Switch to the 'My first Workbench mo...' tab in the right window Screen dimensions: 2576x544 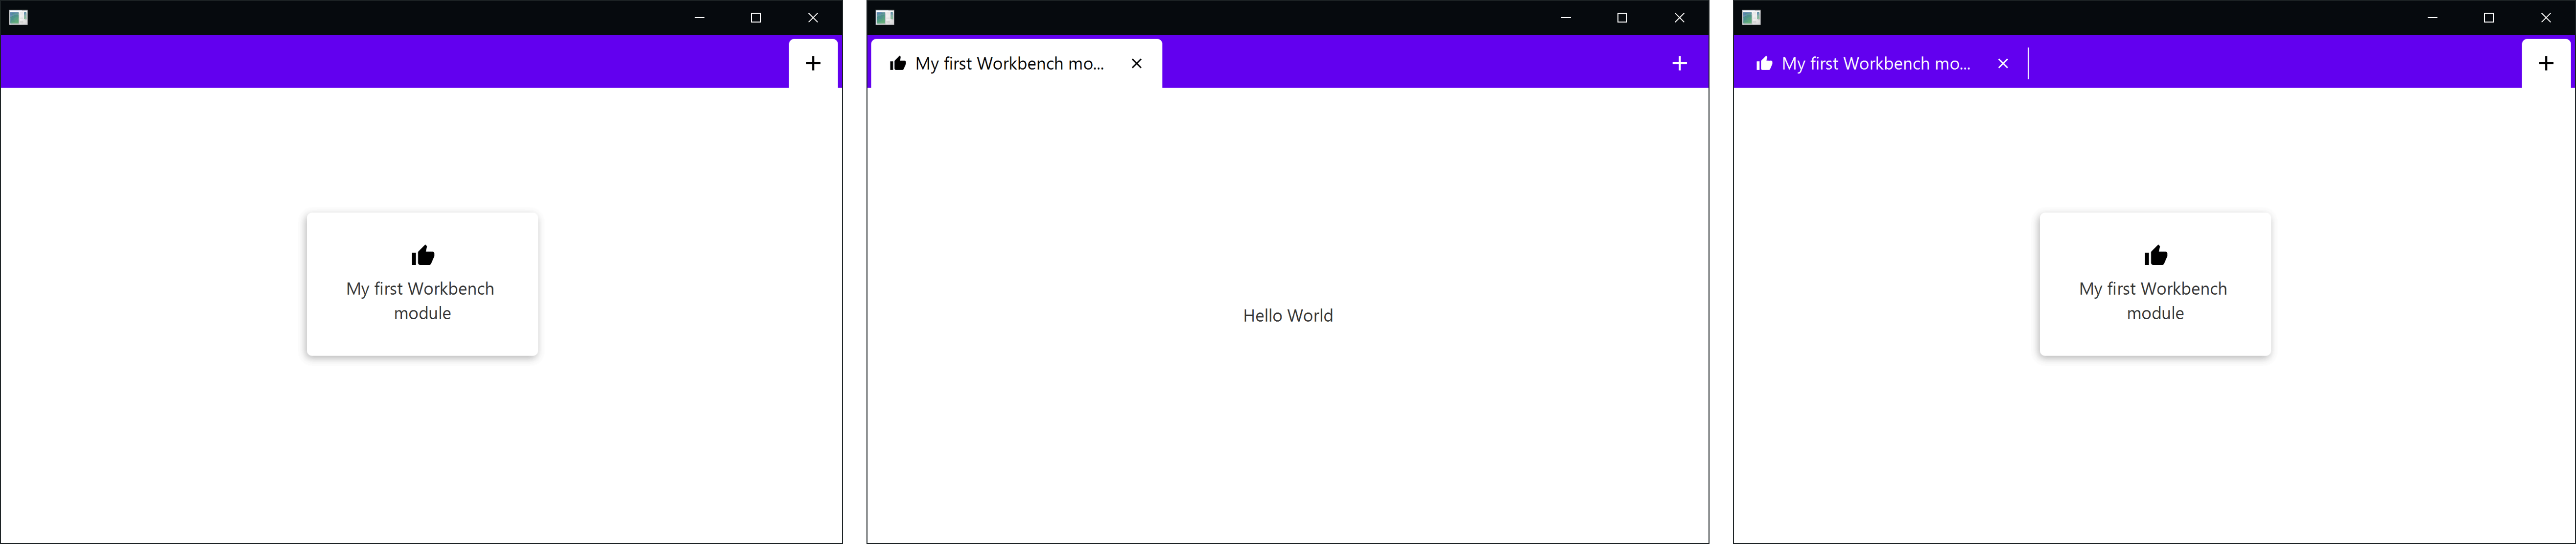tap(1875, 64)
